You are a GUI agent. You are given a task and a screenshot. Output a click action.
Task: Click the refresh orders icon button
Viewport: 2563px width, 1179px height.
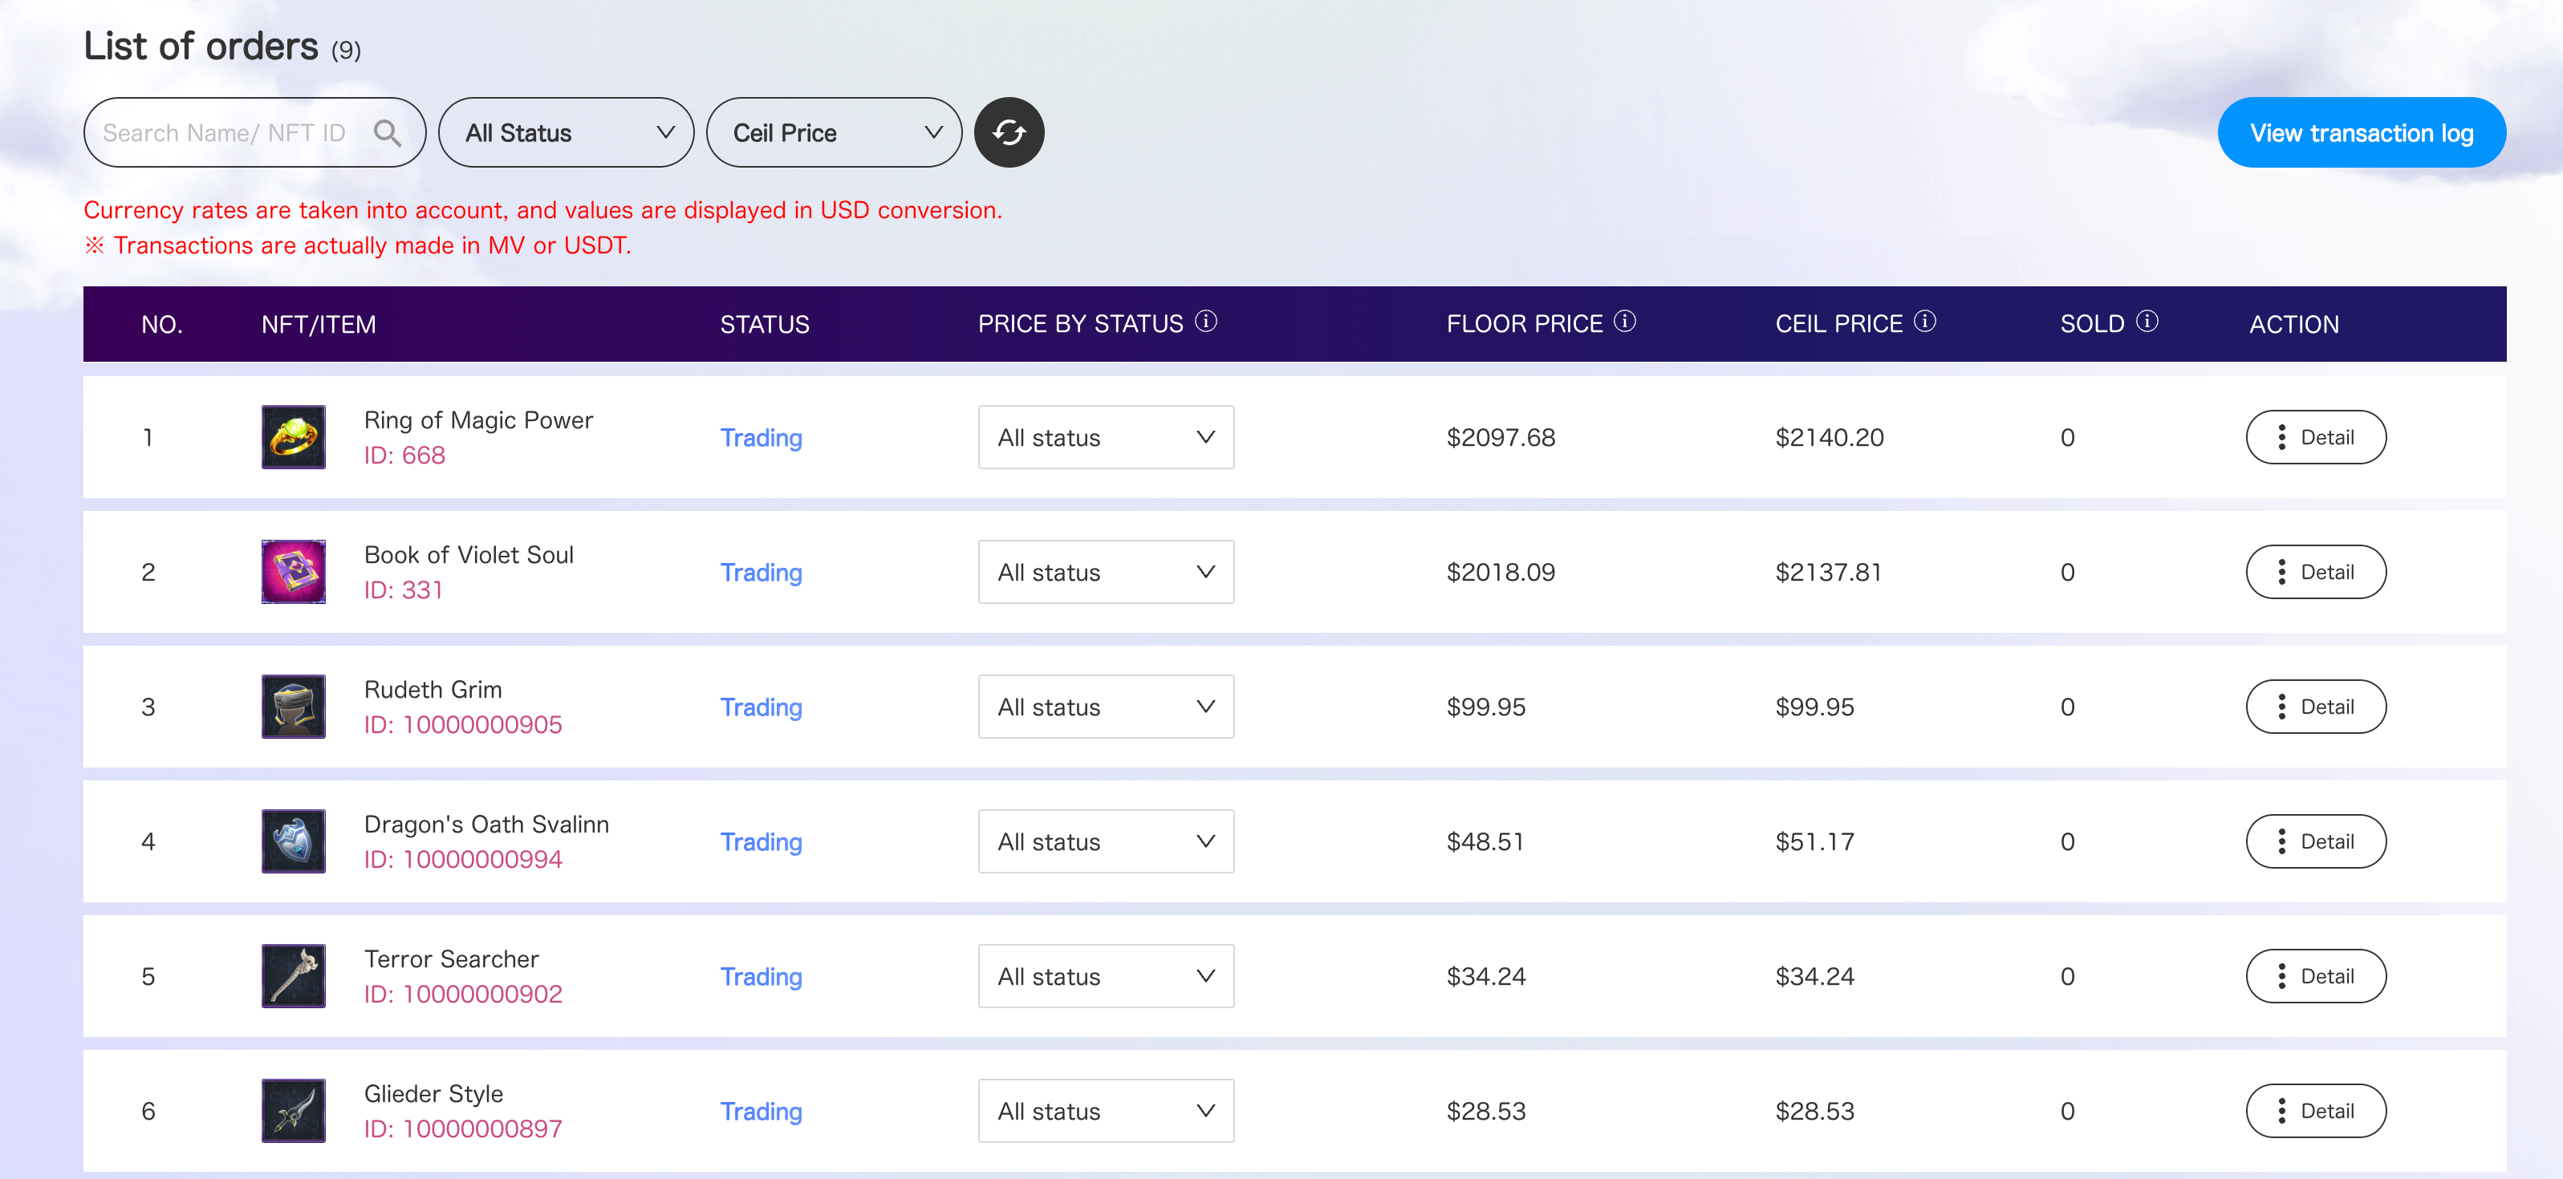click(1008, 132)
